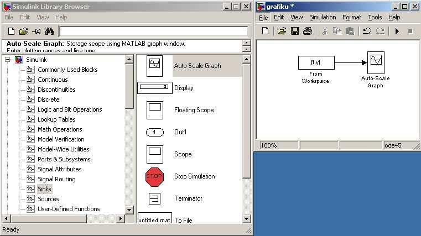Open Edit menu in Library Browser
Screen dimensions: 421x236
coord(25,17)
